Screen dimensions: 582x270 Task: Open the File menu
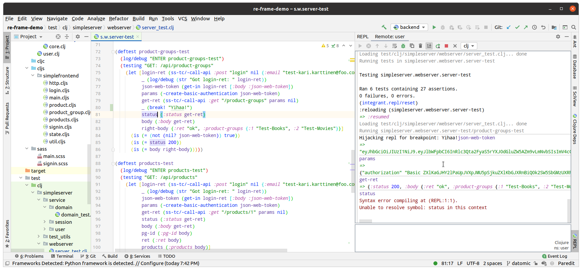click(x=9, y=19)
